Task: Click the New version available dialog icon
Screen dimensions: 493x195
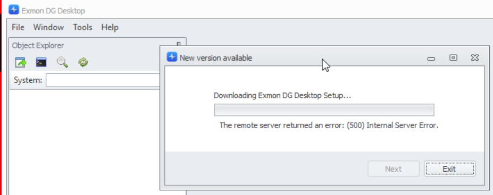Action: pos(172,57)
